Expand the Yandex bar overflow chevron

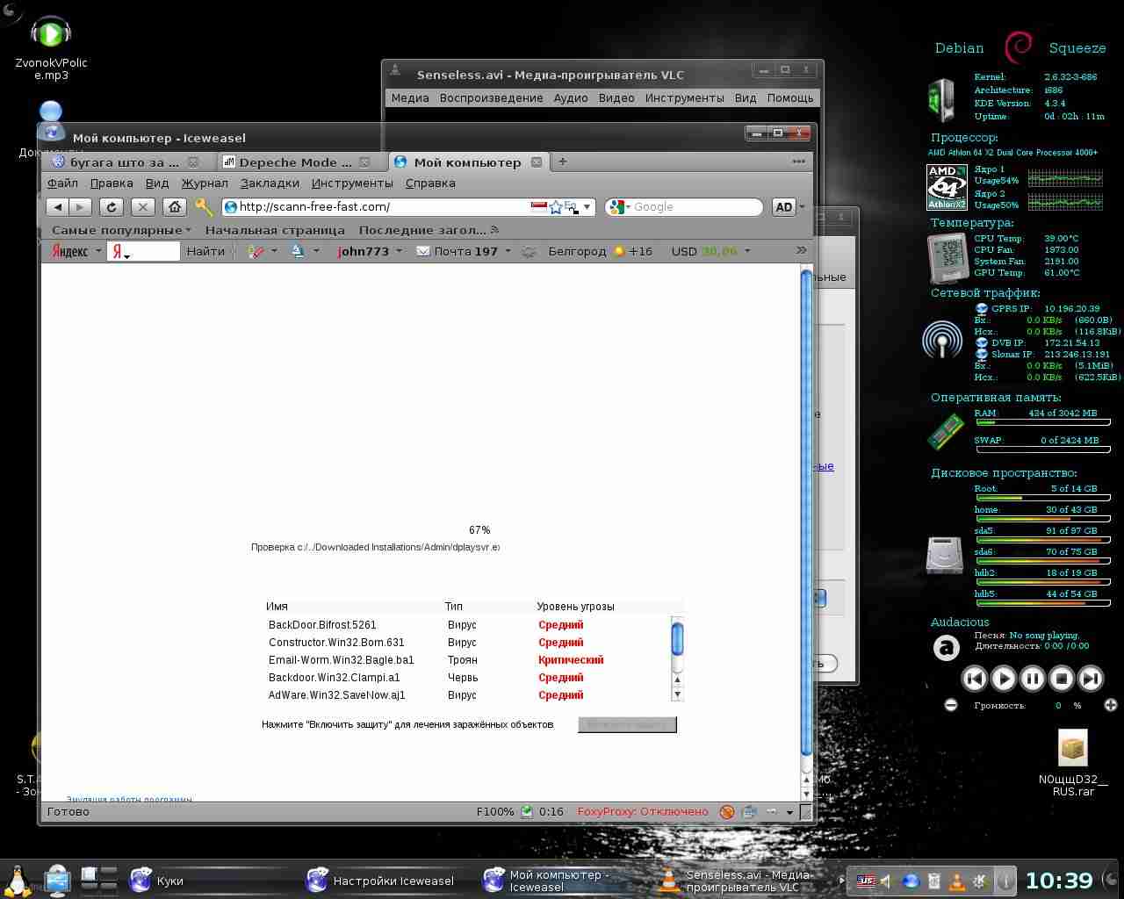click(x=801, y=250)
